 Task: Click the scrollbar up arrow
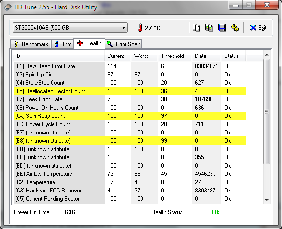click(x=267, y=55)
